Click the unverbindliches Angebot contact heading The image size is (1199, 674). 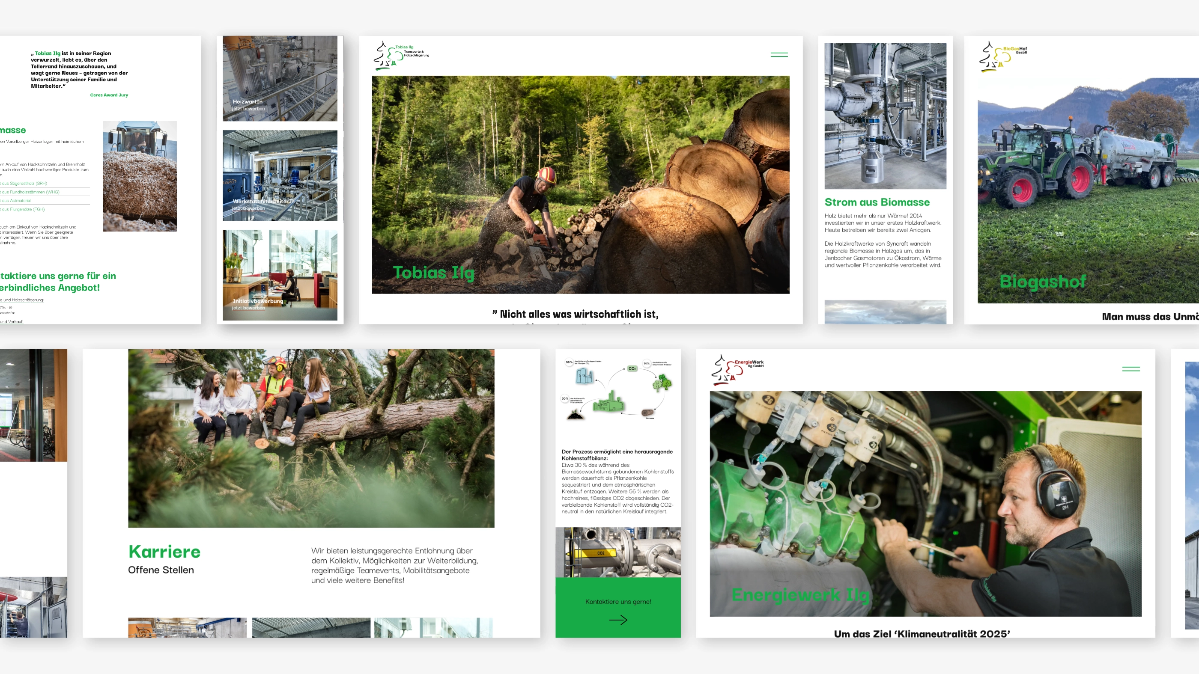point(58,282)
